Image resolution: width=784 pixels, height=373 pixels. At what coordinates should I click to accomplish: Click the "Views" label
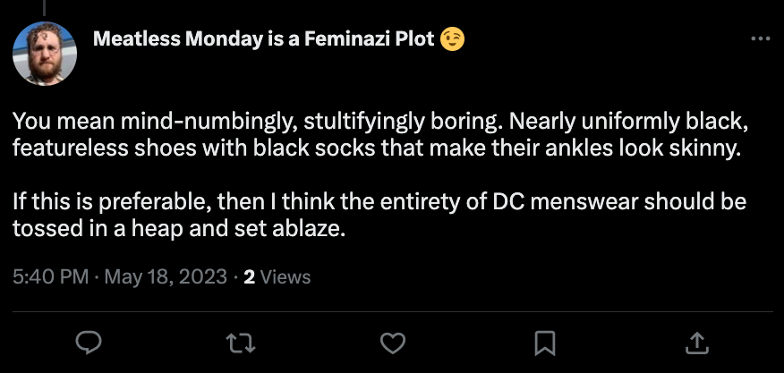pyautogui.click(x=285, y=277)
